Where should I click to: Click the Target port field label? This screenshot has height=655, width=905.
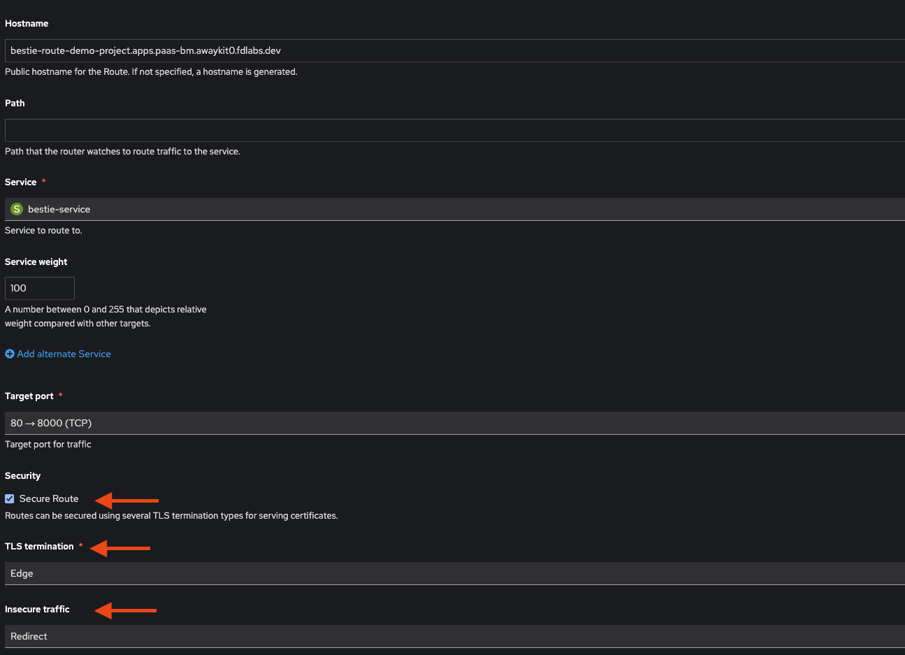[29, 396]
